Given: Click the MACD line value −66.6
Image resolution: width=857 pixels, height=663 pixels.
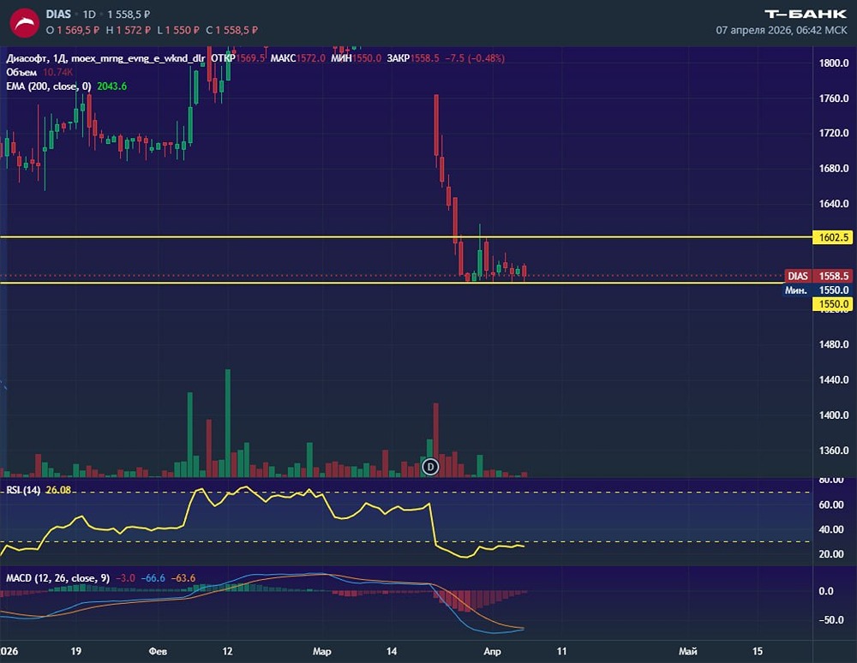Looking at the screenshot, I should pyautogui.click(x=153, y=578).
